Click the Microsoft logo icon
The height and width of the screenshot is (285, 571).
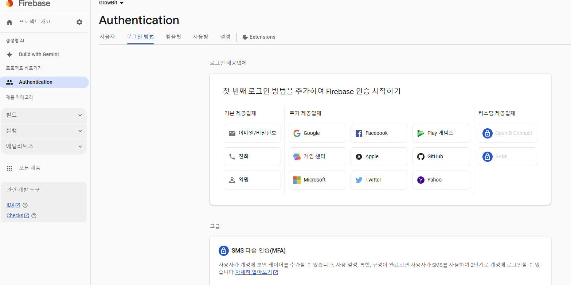(297, 180)
